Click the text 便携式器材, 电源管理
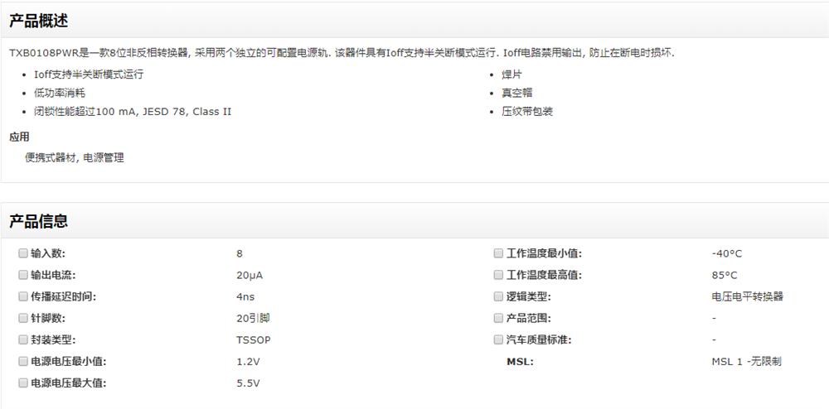829x409 pixels. pos(75,158)
